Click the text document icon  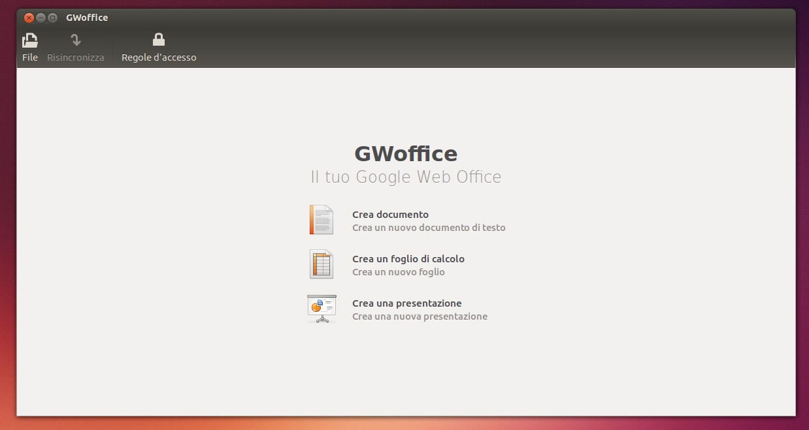point(322,220)
